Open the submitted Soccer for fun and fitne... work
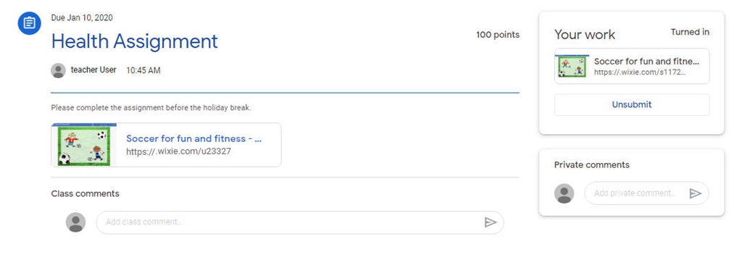The width and height of the screenshot is (742, 263). pos(646,62)
